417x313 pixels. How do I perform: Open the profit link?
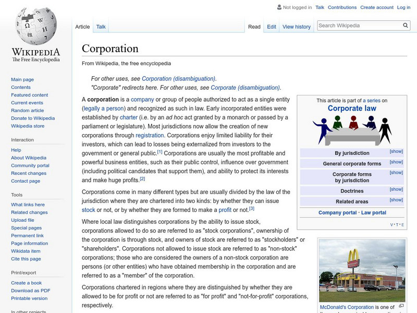225,210
